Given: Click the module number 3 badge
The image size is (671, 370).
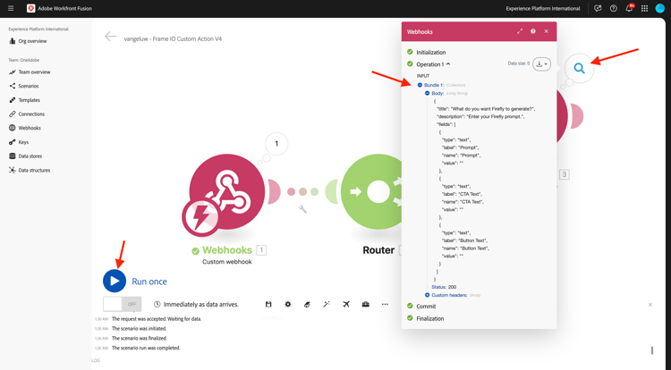Looking at the screenshot, I should pyautogui.click(x=564, y=174).
